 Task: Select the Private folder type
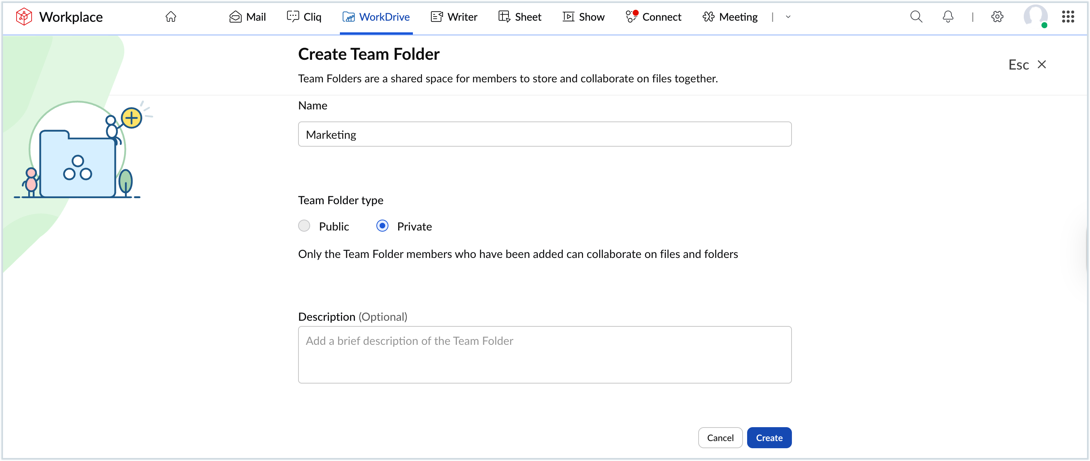point(382,226)
